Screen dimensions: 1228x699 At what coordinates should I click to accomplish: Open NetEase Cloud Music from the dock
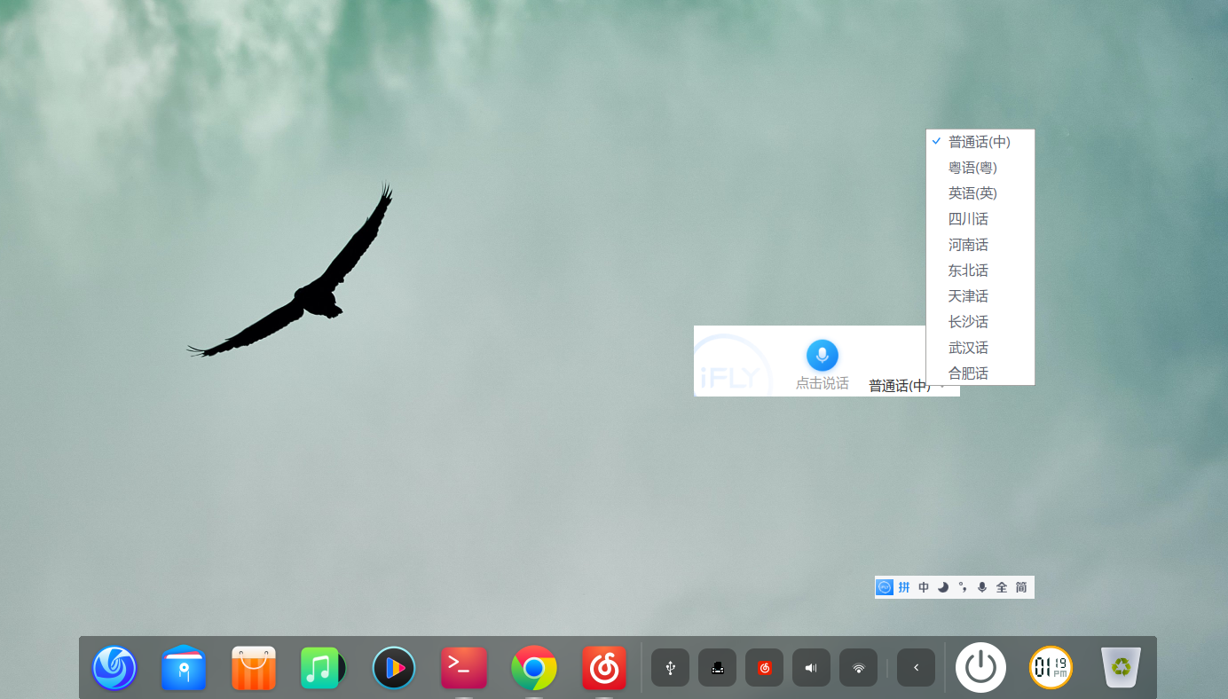604,668
